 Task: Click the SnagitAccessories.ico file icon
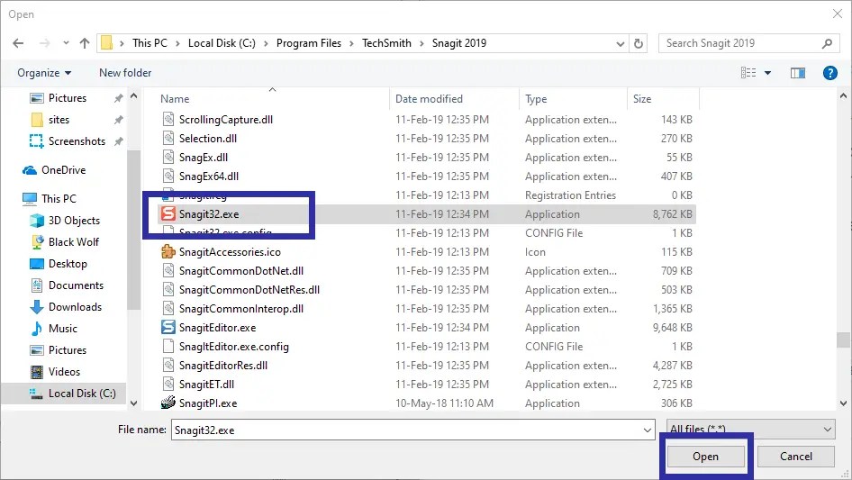[x=168, y=252]
